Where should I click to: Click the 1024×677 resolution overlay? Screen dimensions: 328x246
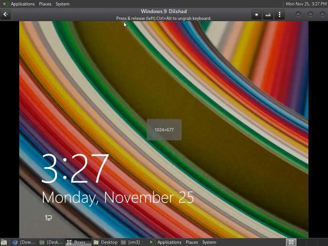coord(164,130)
